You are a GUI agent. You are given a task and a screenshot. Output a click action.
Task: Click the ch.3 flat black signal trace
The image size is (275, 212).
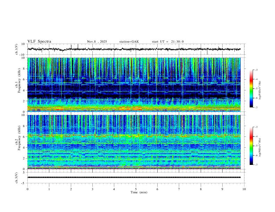click(x=134, y=177)
